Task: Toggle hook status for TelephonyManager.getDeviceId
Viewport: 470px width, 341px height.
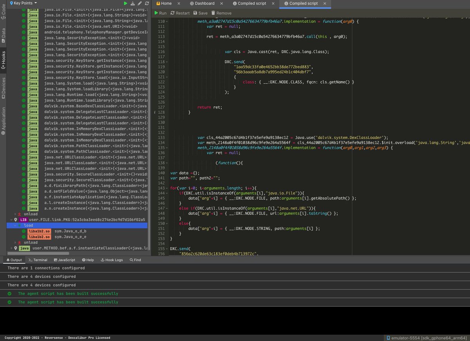Action: tap(24, 32)
